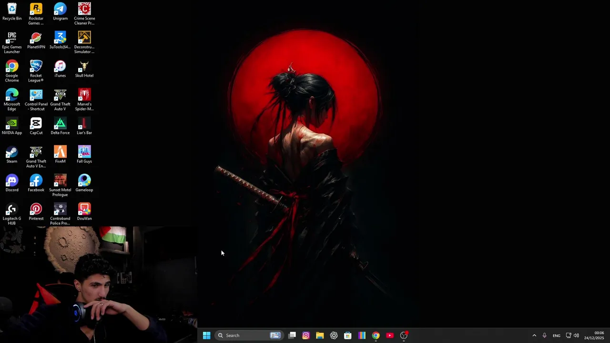Screen dimensions: 610x343
Task: Launch ChatGPT from the taskbar
Action: [x=334, y=335]
